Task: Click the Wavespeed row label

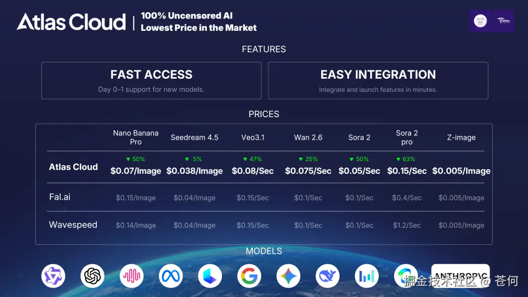Action: point(73,225)
